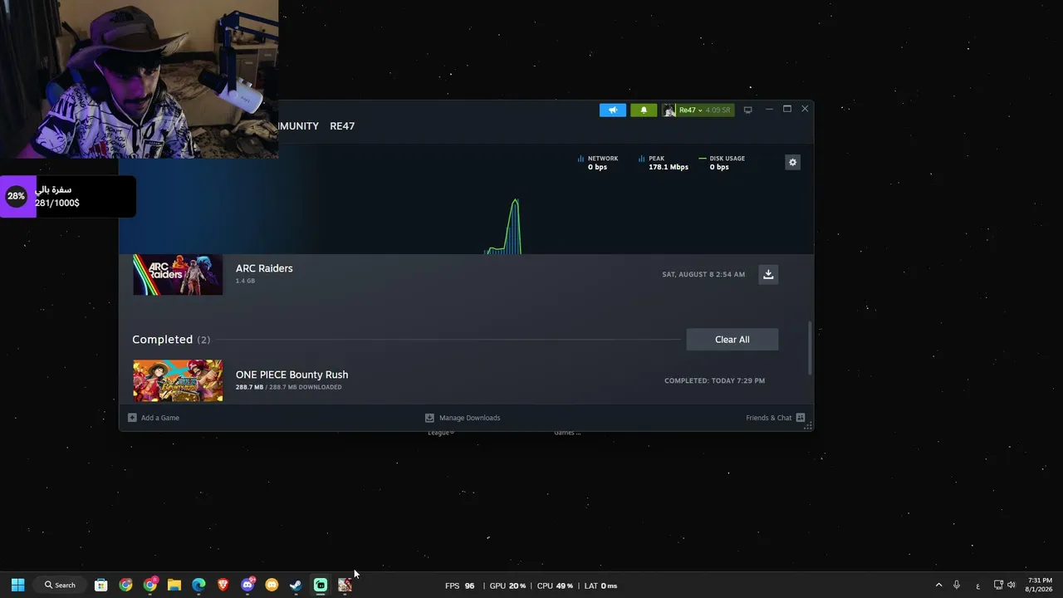Maximize the Steam window

click(x=787, y=109)
